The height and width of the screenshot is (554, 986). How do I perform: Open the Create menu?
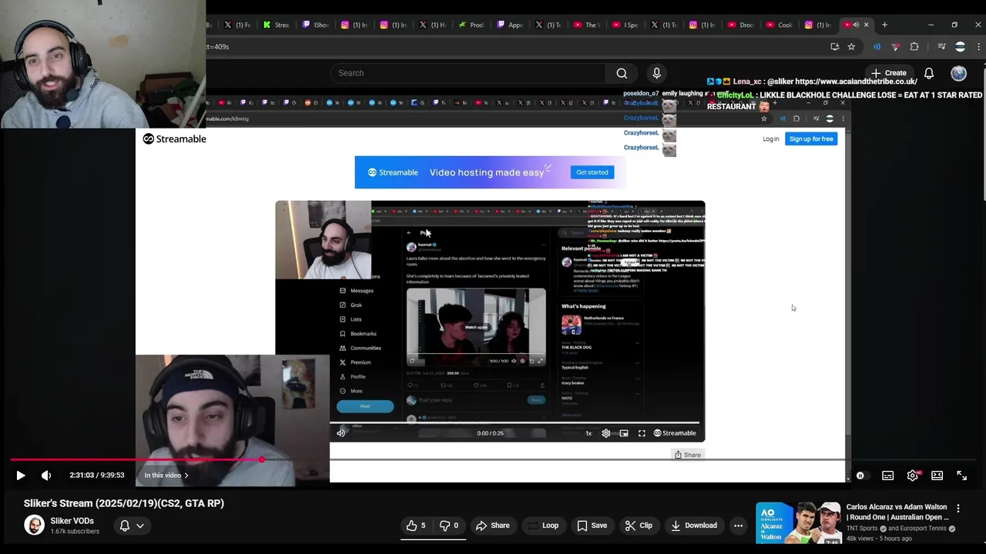(889, 73)
